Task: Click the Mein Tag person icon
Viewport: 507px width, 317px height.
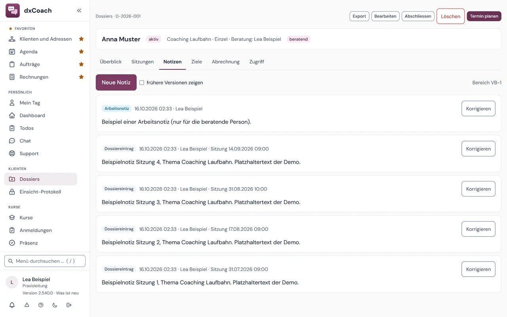Action: click(12, 103)
